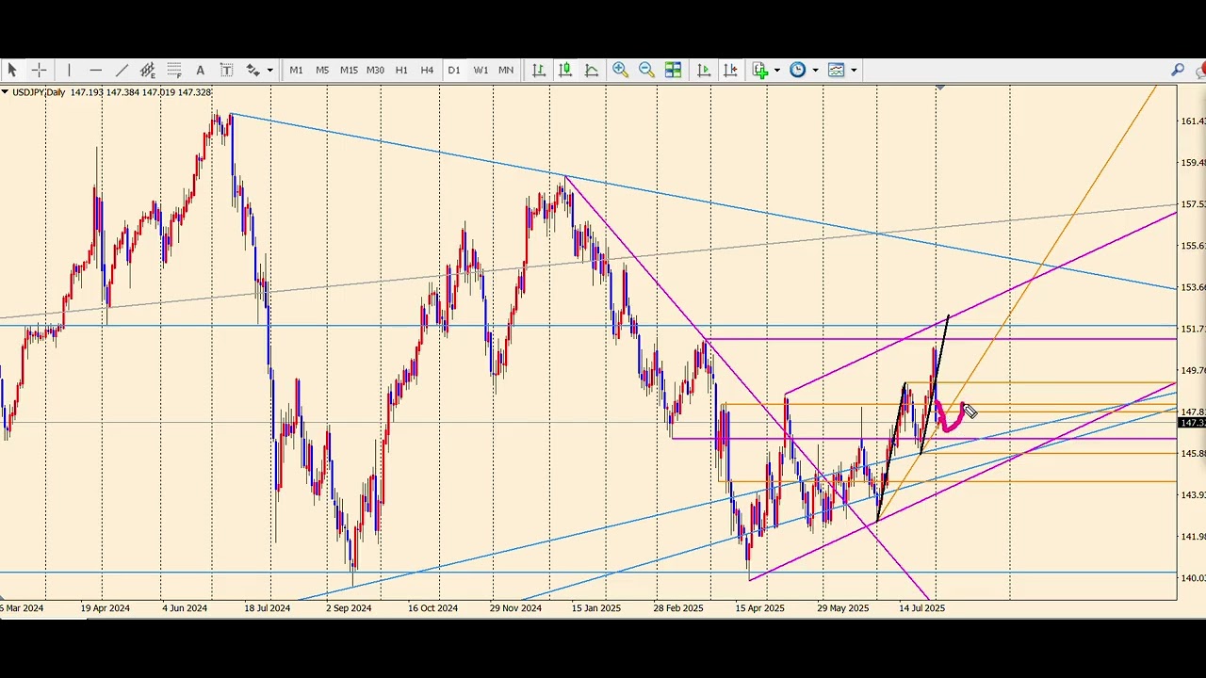Expand the arrows objects dropdown
The image size is (1206, 678).
269,70
